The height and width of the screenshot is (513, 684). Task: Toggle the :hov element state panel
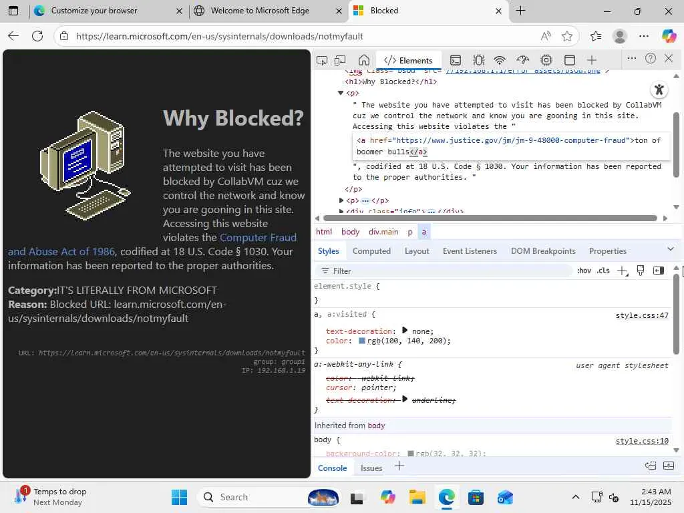click(584, 271)
